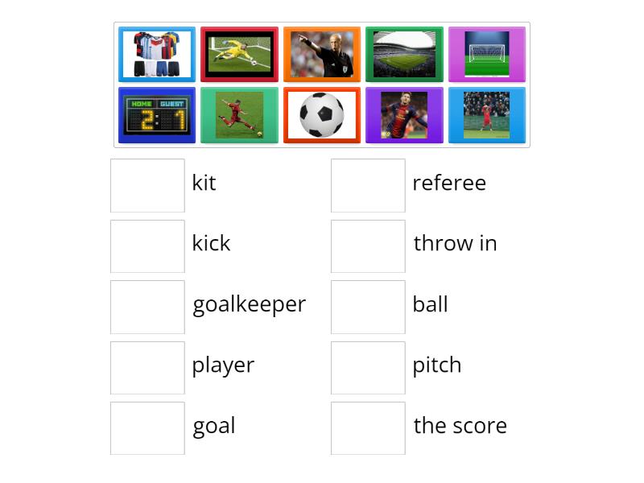The width and height of the screenshot is (644, 483).
Task: Click the black and white soccer ball tile
Action: click(x=322, y=114)
